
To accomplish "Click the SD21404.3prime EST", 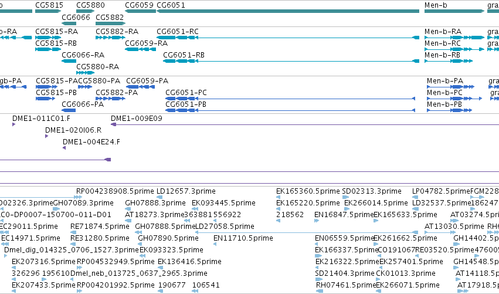I will (318, 280).
